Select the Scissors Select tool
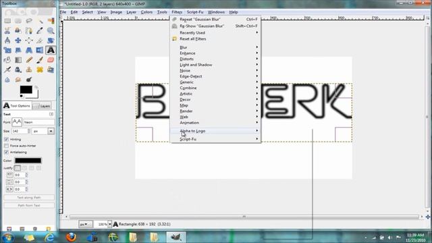The height and width of the screenshot is (243, 432). tap(7, 30)
